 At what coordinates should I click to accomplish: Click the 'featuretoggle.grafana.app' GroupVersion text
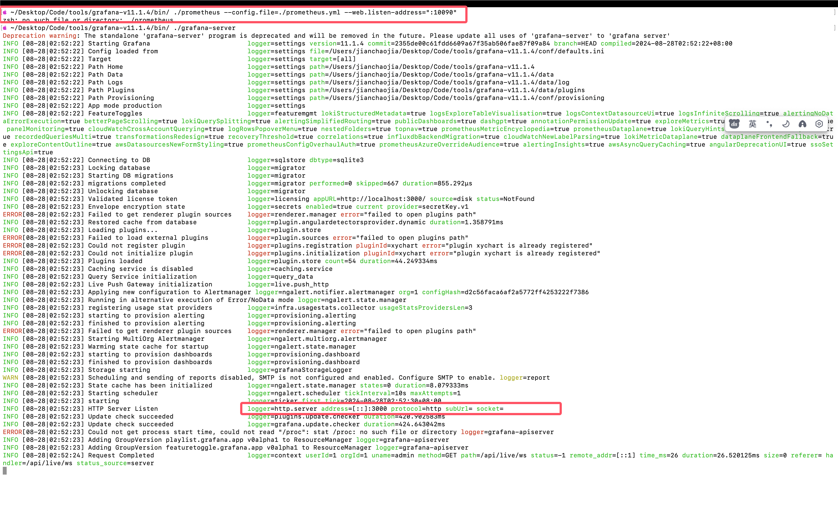tap(214, 448)
